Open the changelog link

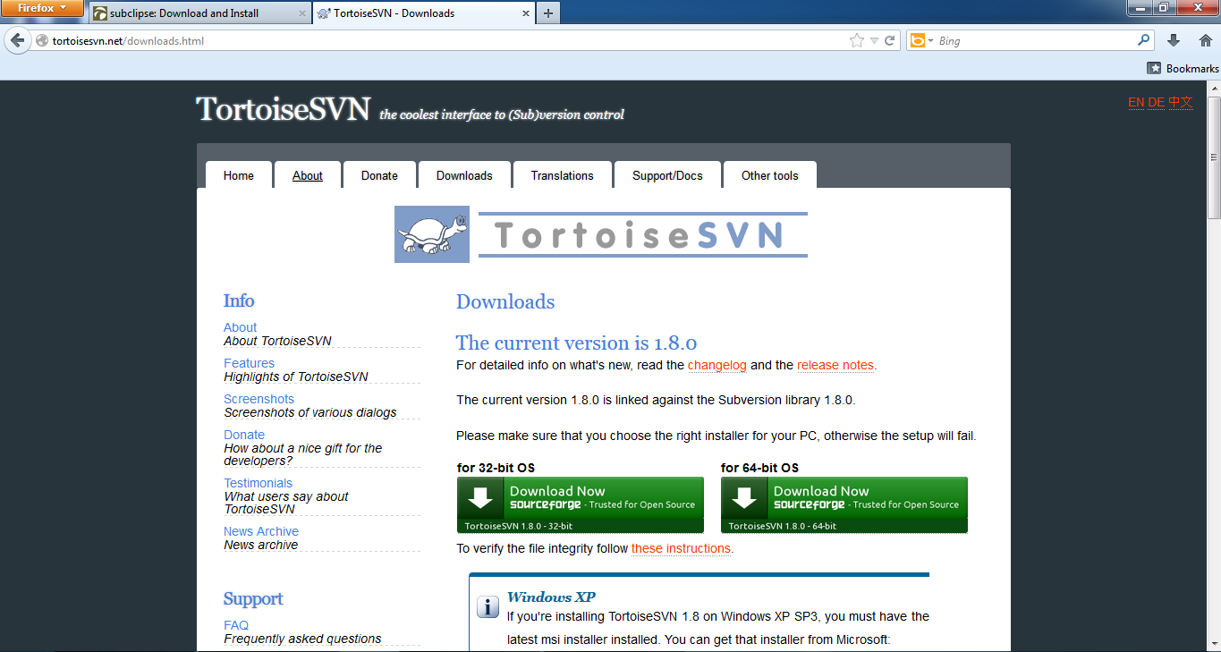click(716, 365)
